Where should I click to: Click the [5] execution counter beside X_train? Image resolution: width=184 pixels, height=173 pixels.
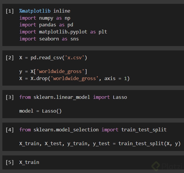[x=10, y=162]
